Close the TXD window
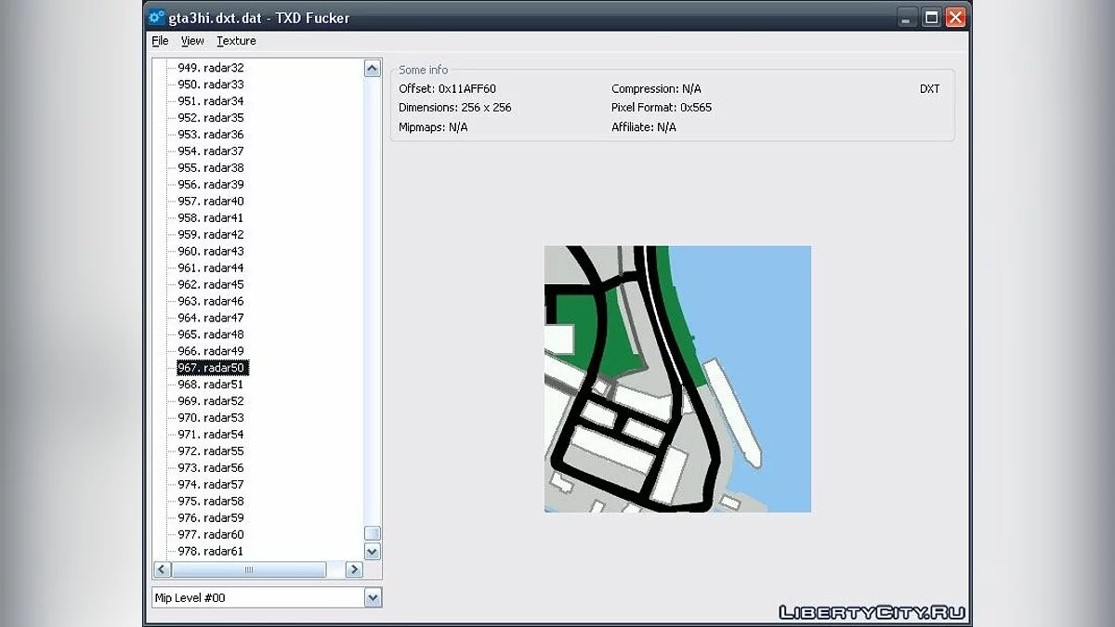 [x=955, y=17]
